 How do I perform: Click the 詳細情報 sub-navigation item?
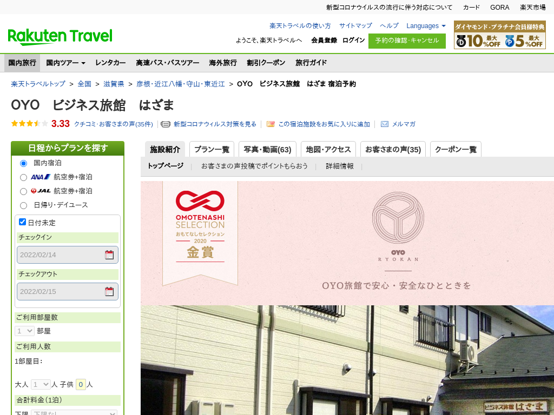pos(340,166)
